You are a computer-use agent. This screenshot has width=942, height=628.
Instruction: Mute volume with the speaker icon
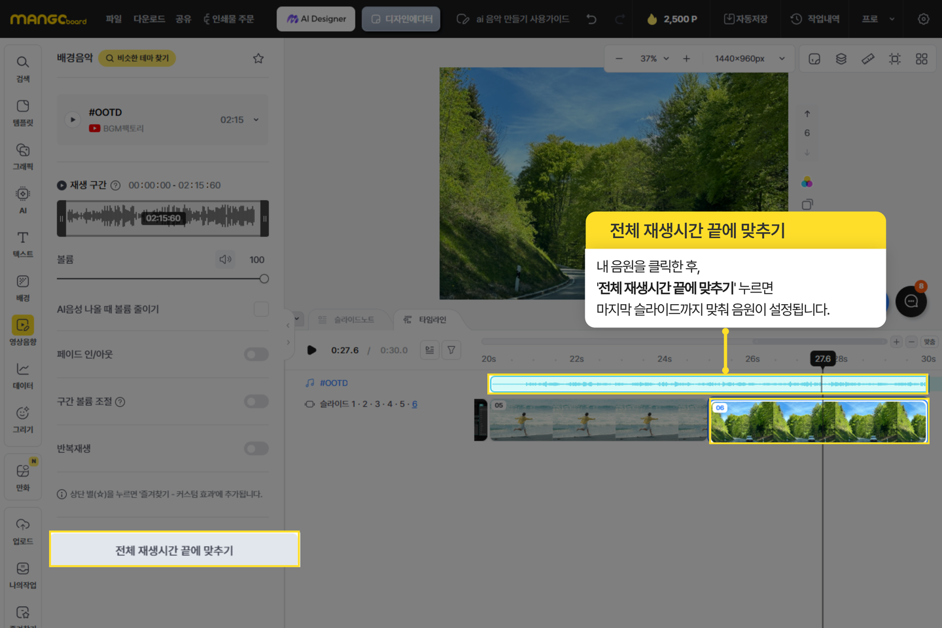coord(226,260)
